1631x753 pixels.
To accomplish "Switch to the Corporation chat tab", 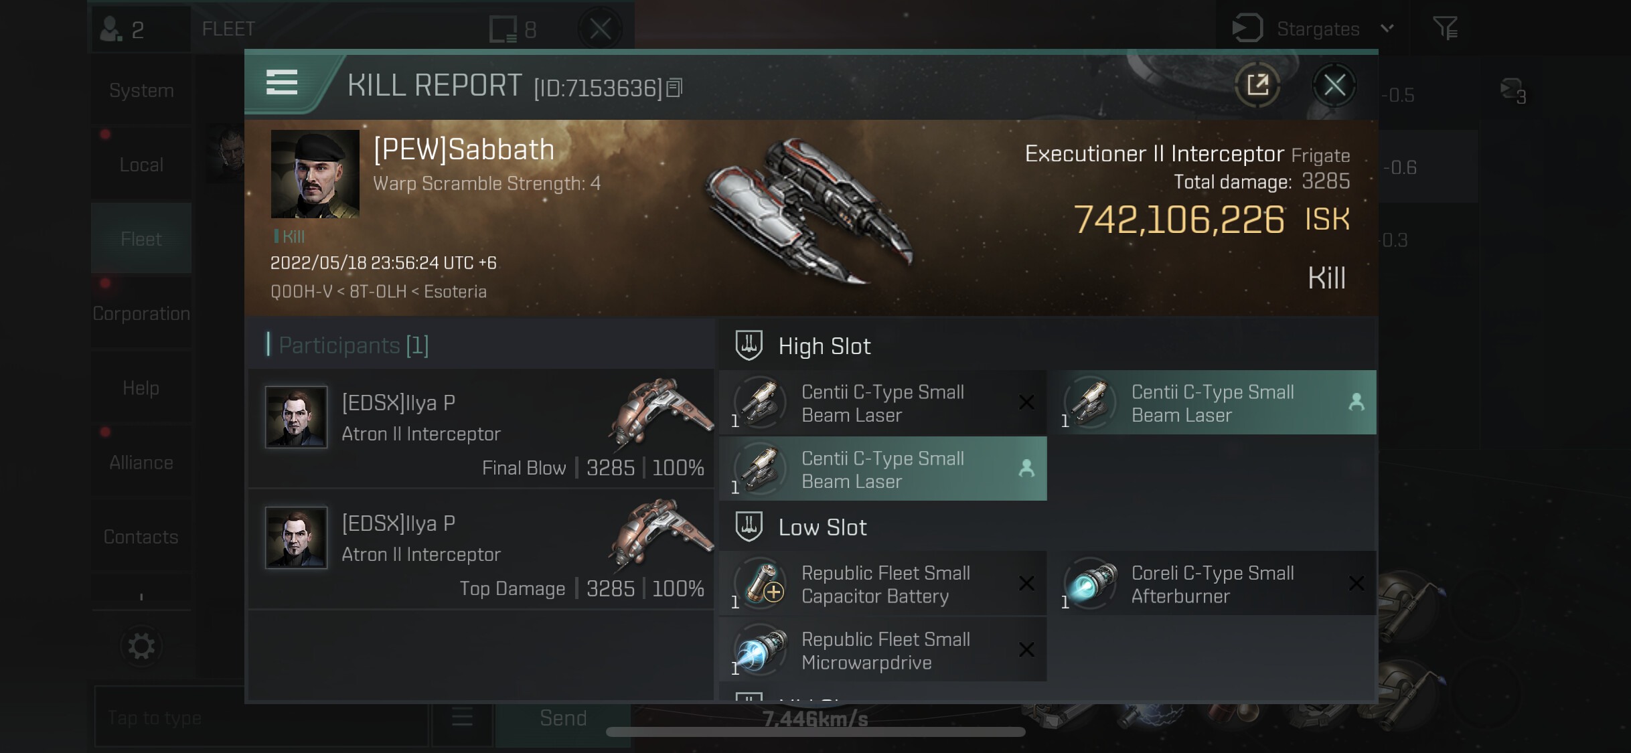I will [141, 313].
